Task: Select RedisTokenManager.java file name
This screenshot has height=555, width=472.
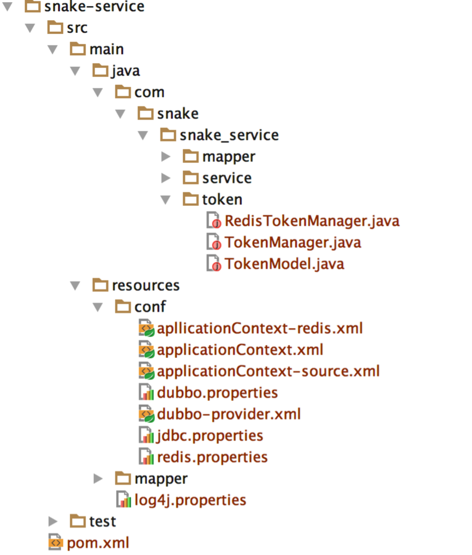Action: pyautogui.click(x=312, y=221)
